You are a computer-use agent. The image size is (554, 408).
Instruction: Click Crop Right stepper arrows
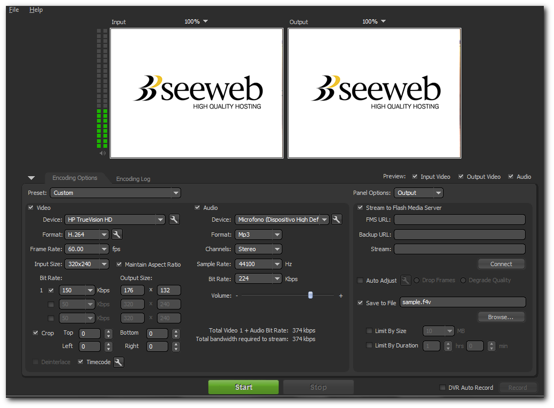click(x=176, y=346)
